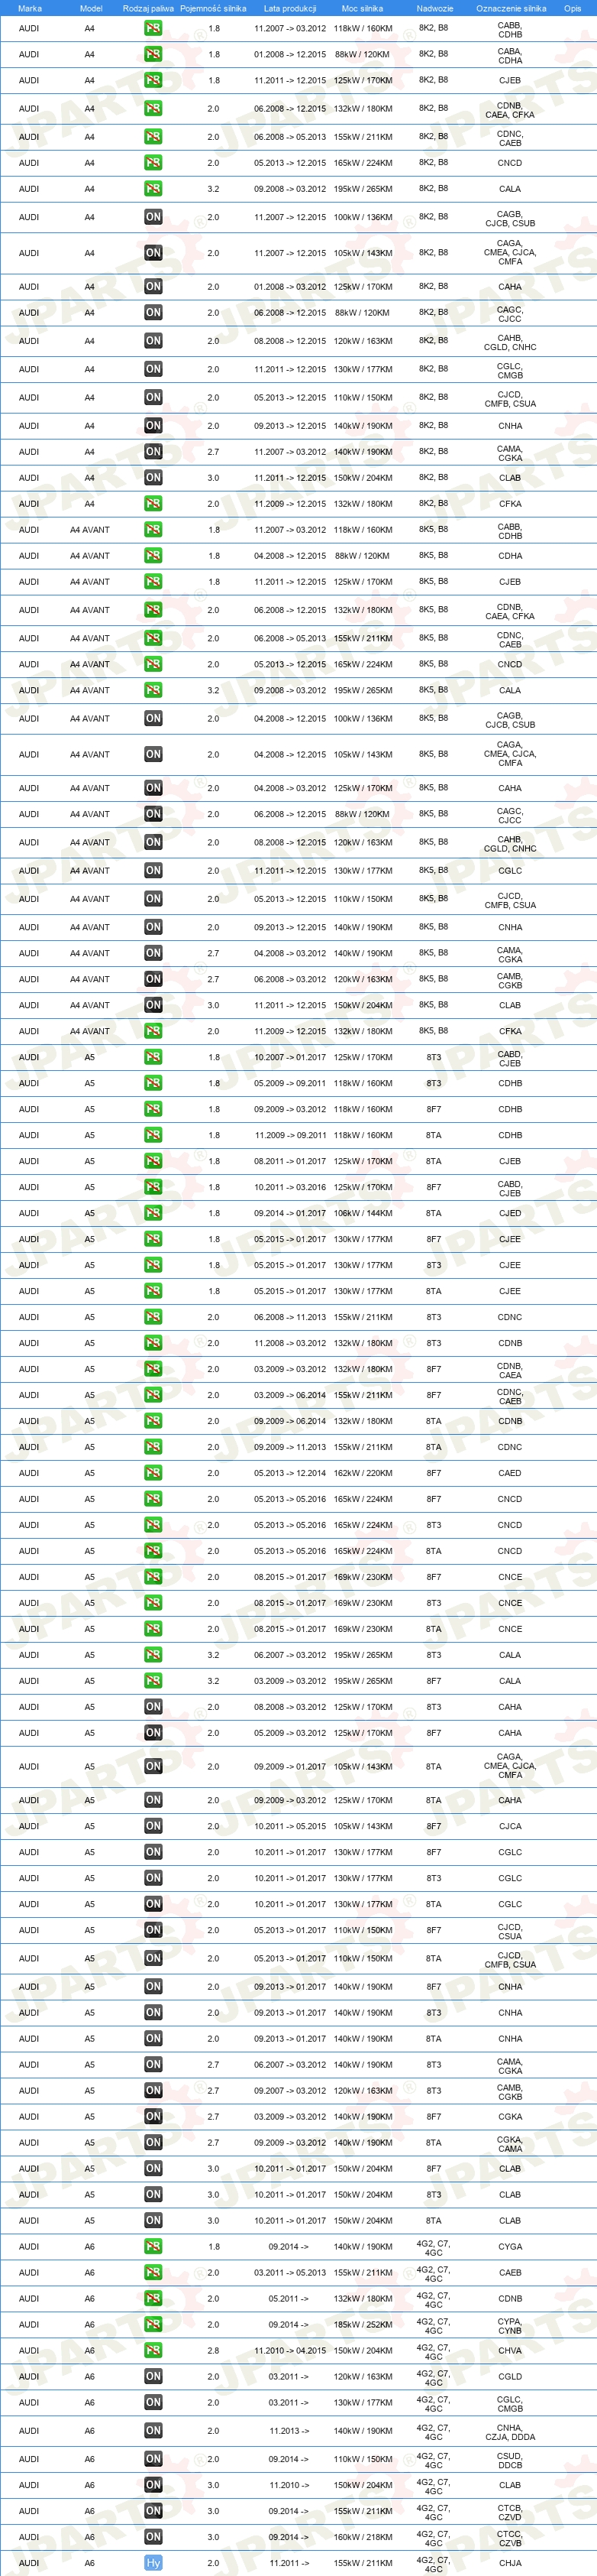
Task: Click ON diesel icon in A6 CSUD, DDCB row
Action: pos(153,2459)
